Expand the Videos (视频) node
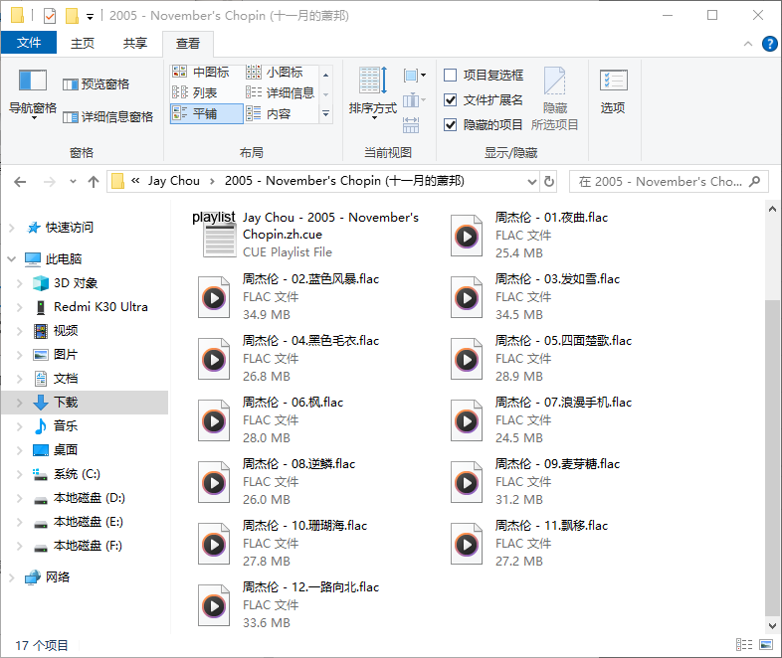Screen dimensions: 782x658 point(20,331)
